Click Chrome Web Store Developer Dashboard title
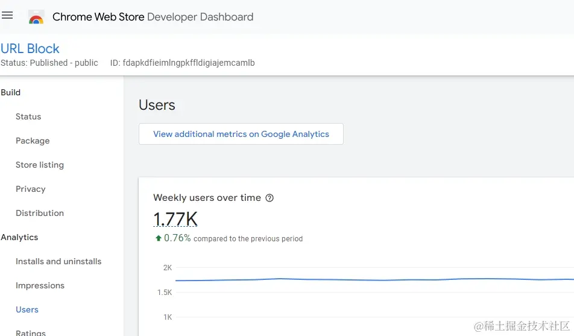Viewport: 574px width, 336px height. tap(153, 17)
